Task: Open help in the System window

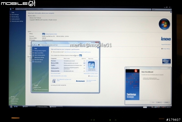Action: (x=171, y=12)
